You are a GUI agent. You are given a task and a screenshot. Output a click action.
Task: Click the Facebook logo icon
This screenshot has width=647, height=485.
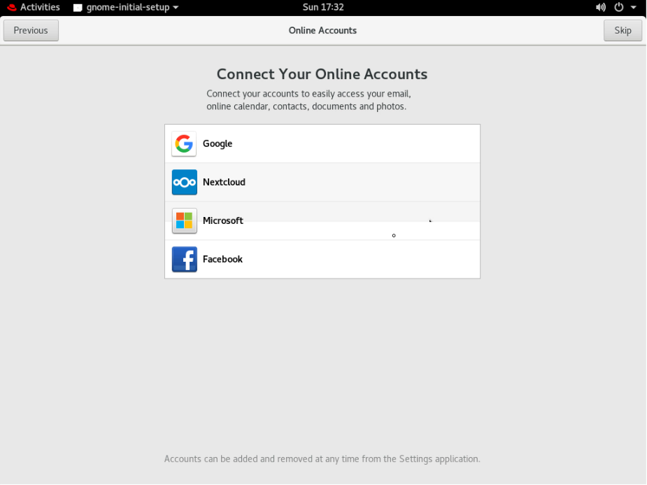tap(184, 259)
